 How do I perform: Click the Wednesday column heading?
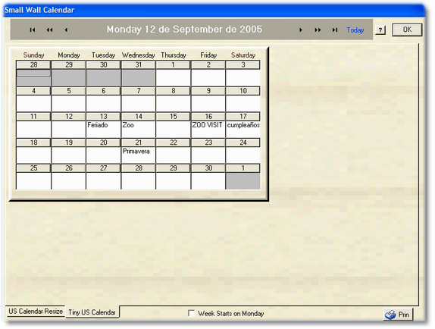(x=138, y=55)
